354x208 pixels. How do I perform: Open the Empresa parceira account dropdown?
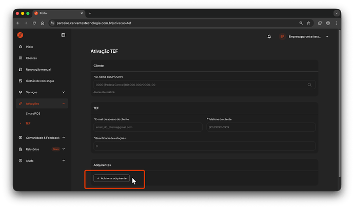tap(305, 37)
